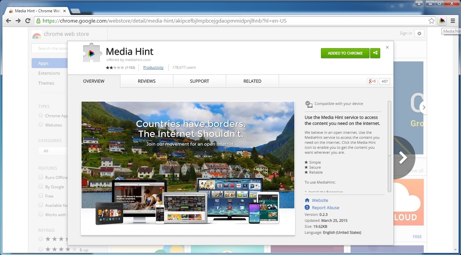Click the (1153) review count
The image size is (461, 255).
[x=130, y=67]
